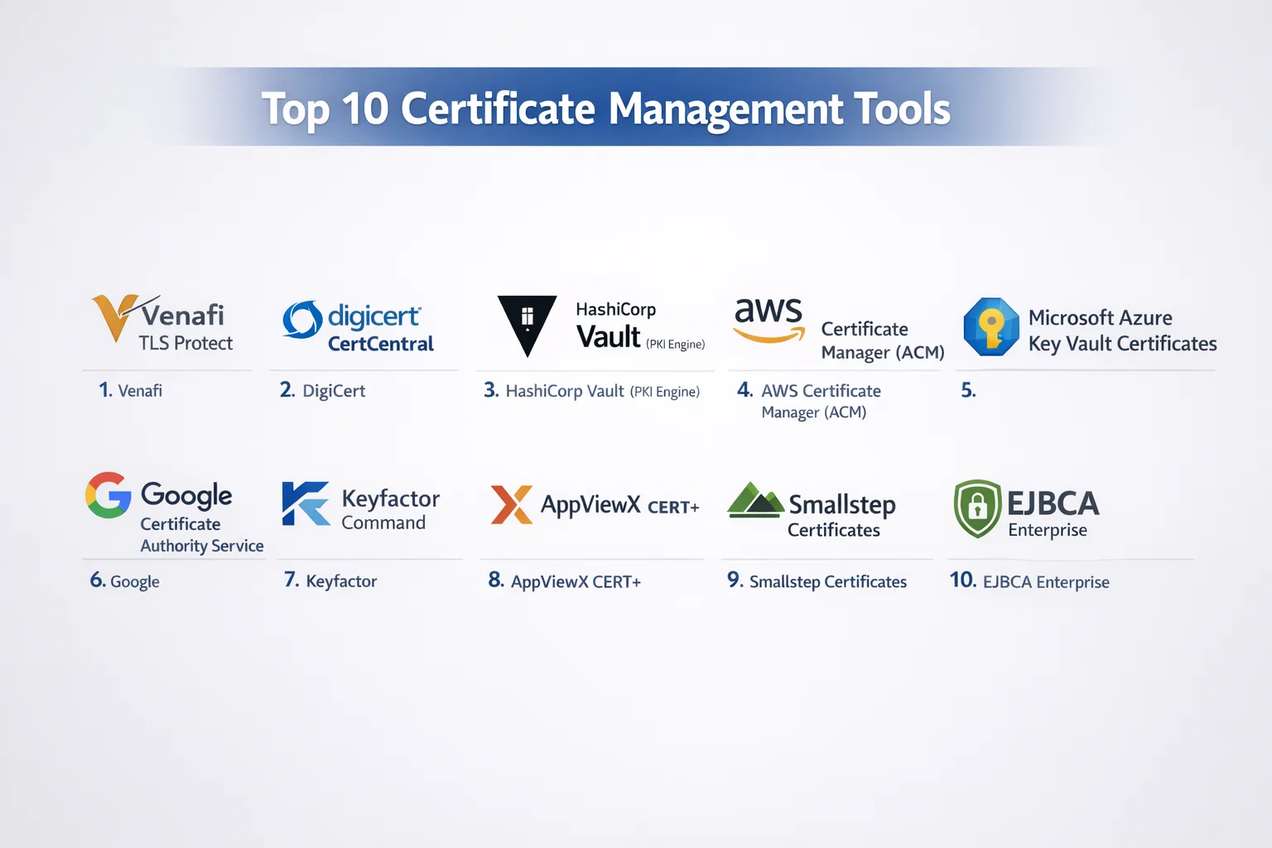Click '3. HashiCorp Vault (PKI Engine)' label

click(x=591, y=391)
